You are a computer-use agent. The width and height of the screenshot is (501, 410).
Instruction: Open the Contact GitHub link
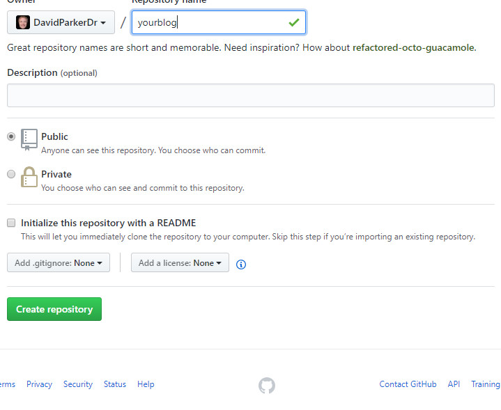[x=408, y=384]
